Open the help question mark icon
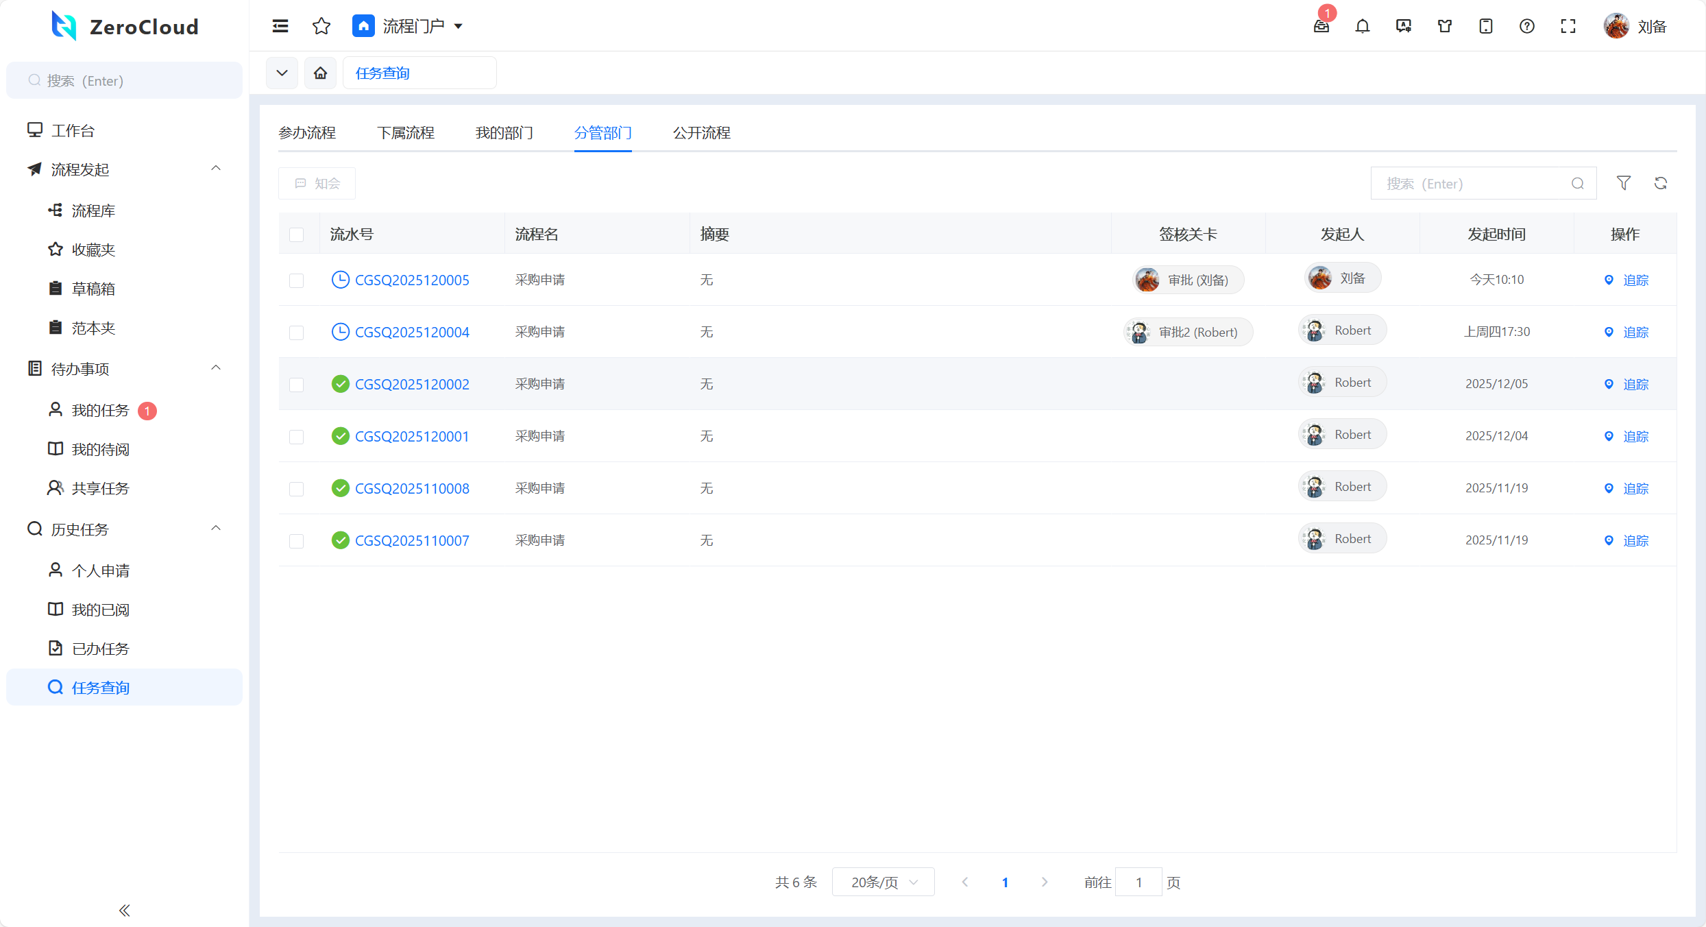Image resolution: width=1706 pixels, height=927 pixels. point(1526,26)
